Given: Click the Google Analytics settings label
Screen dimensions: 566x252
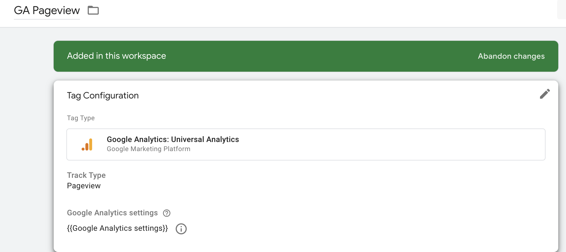Looking at the screenshot, I should pyautogui.click(x=112, y=213).
